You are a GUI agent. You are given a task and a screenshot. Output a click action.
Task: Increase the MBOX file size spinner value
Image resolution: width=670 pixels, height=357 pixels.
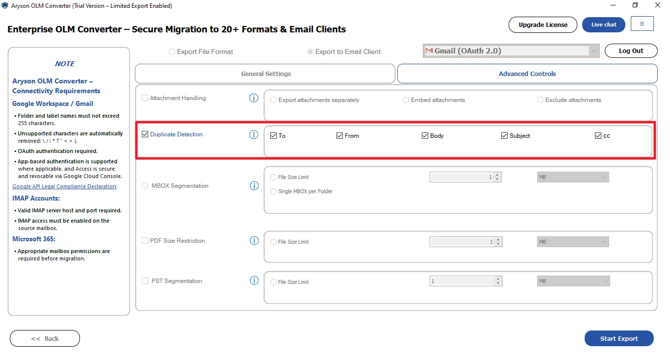coord(498,175)
